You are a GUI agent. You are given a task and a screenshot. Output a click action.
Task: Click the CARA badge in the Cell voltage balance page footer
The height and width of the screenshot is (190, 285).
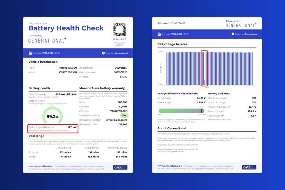pos(249,167)
